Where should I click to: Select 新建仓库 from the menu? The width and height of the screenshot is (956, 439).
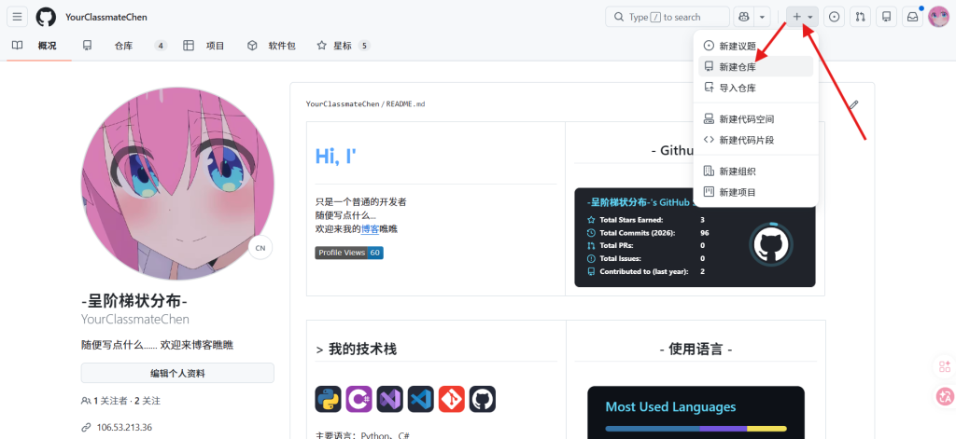pos(755,67)
